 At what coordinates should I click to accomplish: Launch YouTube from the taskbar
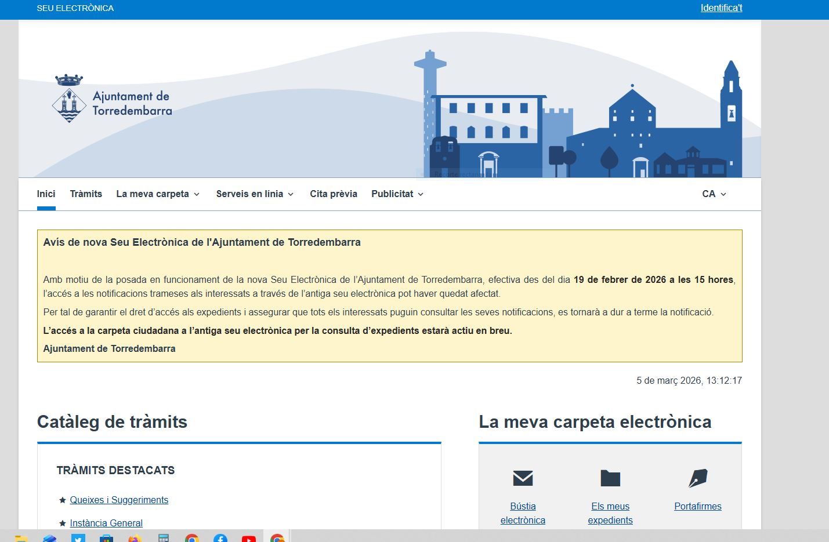click(249, 539)
